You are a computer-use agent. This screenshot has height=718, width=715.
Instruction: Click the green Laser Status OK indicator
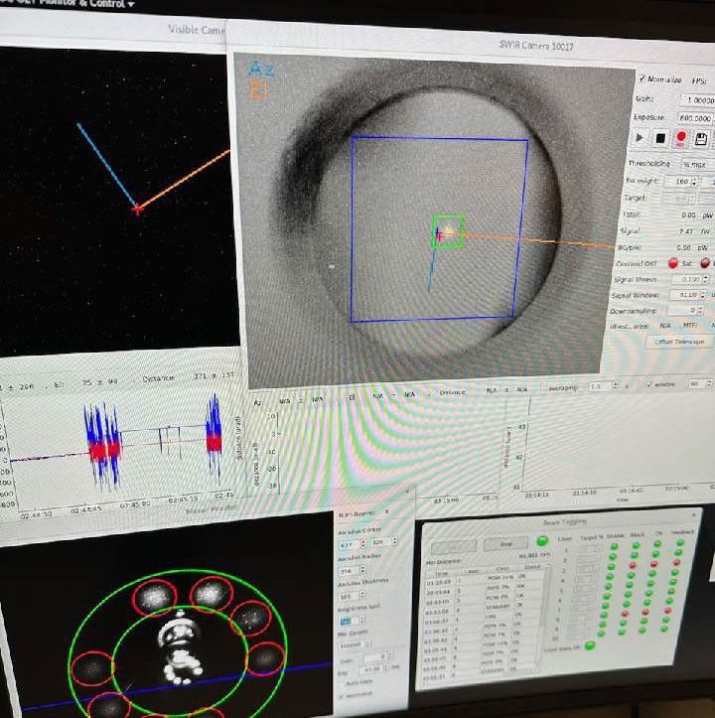pyautogui.click(x=590, y=646)
